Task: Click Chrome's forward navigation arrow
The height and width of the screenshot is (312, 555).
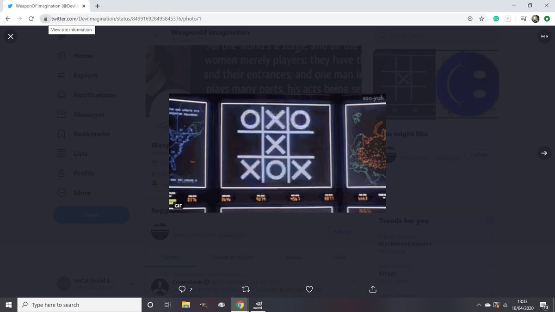Action: point(19,19)
